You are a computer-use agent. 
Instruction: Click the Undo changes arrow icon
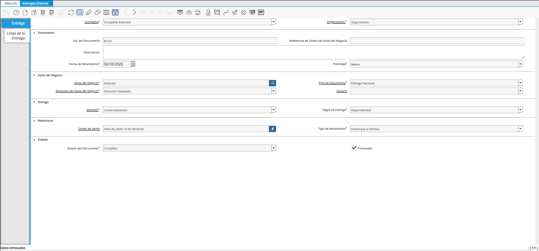coord(6,12)
